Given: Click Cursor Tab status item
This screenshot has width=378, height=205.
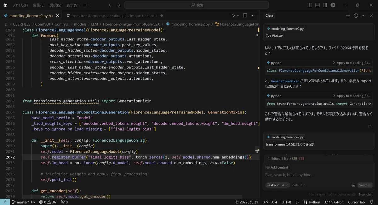Looking at the screenshot, I should coord(356,202).
